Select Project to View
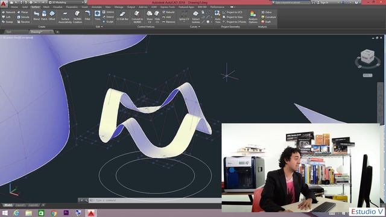 tap(233, 17)
